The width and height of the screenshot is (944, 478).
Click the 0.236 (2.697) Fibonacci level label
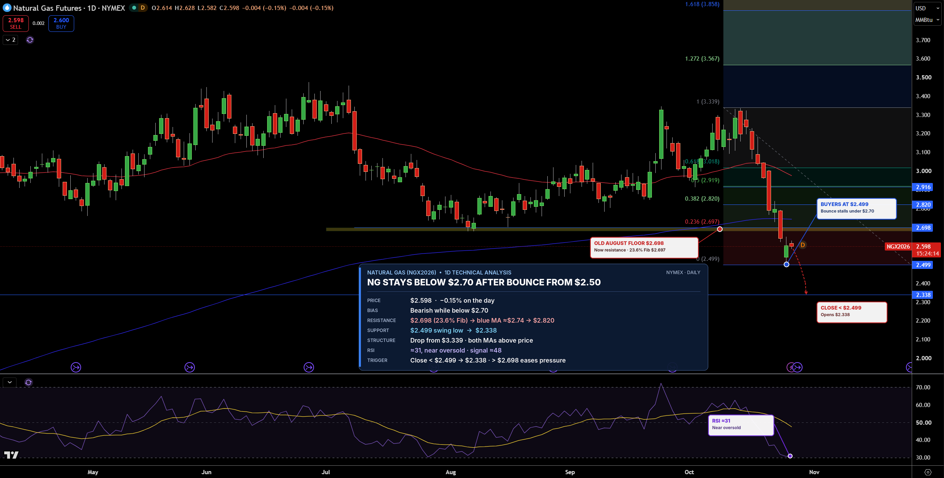coord(702,222)
